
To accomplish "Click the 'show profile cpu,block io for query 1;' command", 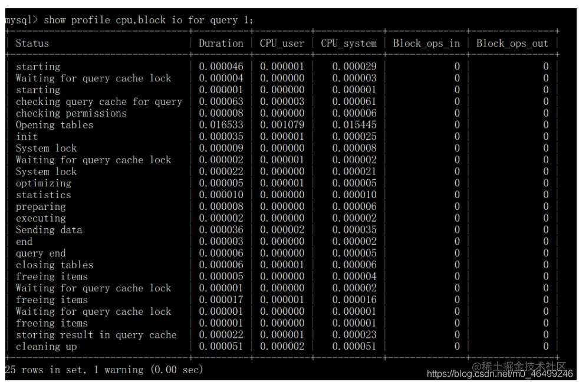I will (148, 20).
